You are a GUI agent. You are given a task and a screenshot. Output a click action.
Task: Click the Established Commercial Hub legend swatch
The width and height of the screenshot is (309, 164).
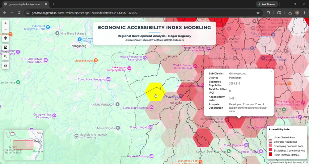click(x=270, y=150)
